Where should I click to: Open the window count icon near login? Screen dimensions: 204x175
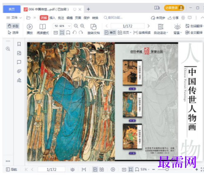click(157, 8)
